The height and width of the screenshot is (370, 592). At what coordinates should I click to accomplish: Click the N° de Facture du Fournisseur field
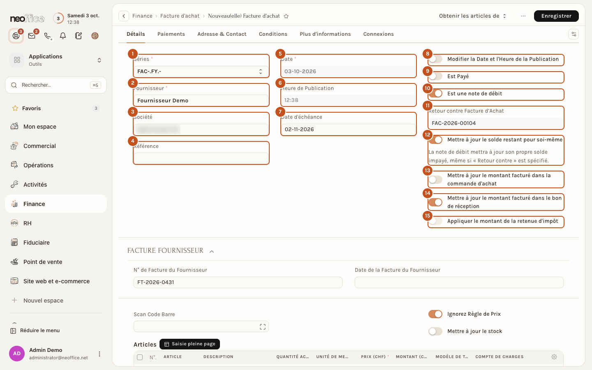[x=238, y=282]
